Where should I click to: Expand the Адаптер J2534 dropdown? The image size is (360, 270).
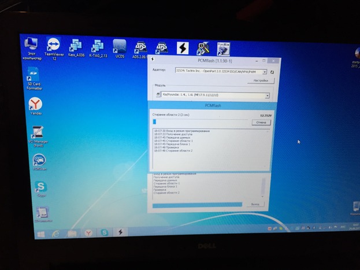pyautogui.click(x=265, y=72)
